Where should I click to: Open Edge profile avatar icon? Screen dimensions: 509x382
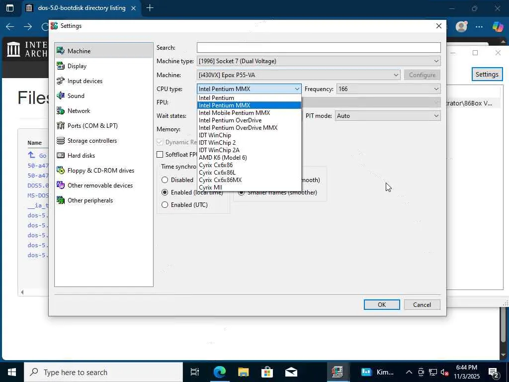pos(461,26)
